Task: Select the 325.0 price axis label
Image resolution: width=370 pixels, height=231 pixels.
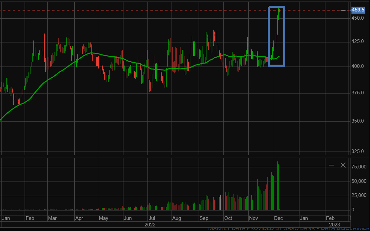Action: [358, 151]
